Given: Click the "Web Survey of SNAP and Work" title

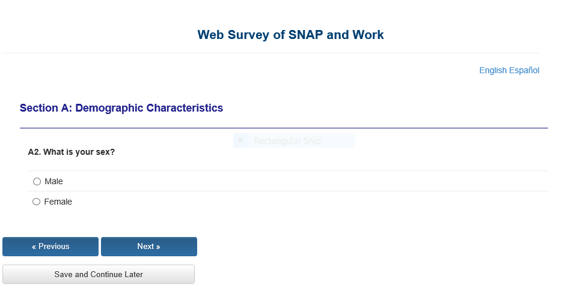Looking at the screenshot, I should coord(290,35).
